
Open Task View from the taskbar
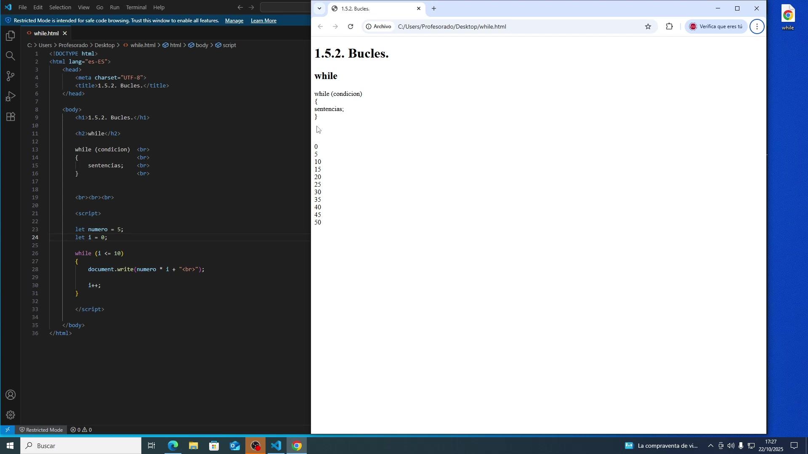tap(152, 446)
